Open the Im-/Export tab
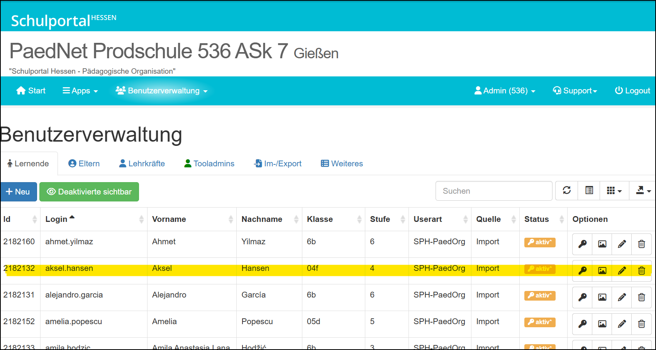 coord(278,164)
